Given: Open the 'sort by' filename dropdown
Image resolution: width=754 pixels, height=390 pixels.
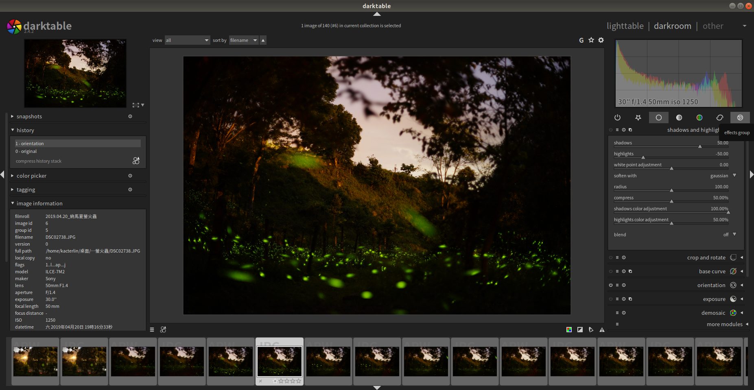Looking at the screenshot, I should [x=243, y=40].
